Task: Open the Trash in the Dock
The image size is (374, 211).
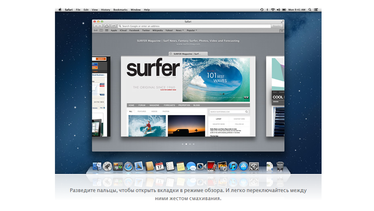Action: (x=280, y=166)
